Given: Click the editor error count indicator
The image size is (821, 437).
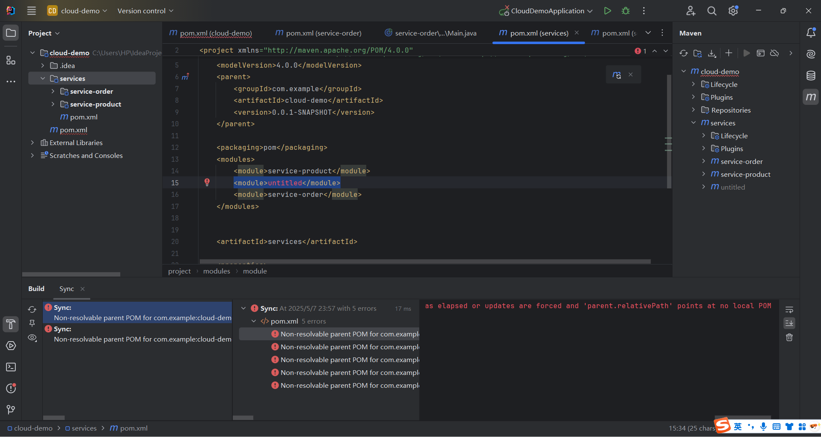Looking at the screenshot, I should (x=640, y=51).
